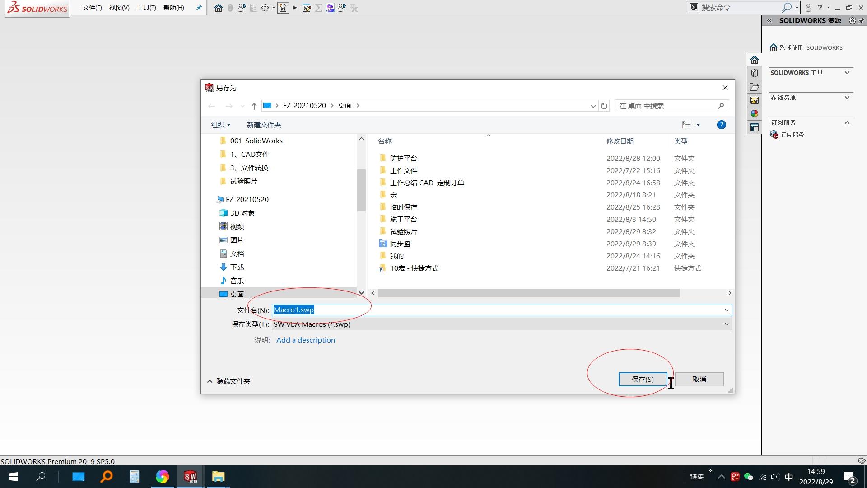Click the SOLIDWORKS home toolbar icon
867x488 pixels.
click(x=219, y=8)
